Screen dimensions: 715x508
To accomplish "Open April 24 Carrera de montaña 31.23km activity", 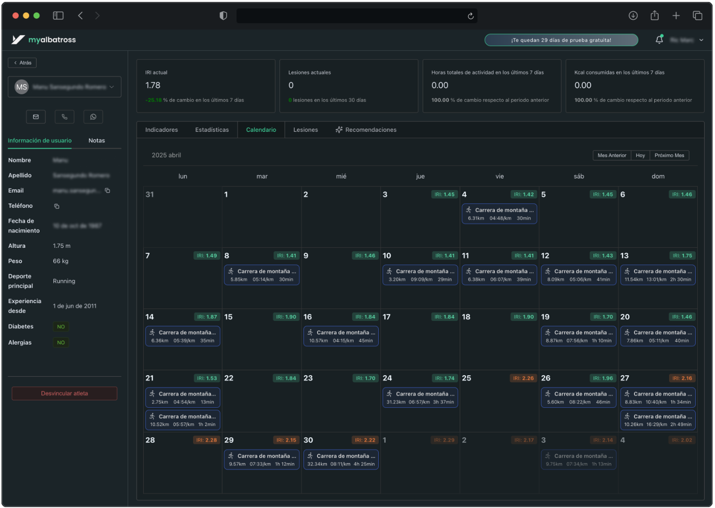I will 420,398.
